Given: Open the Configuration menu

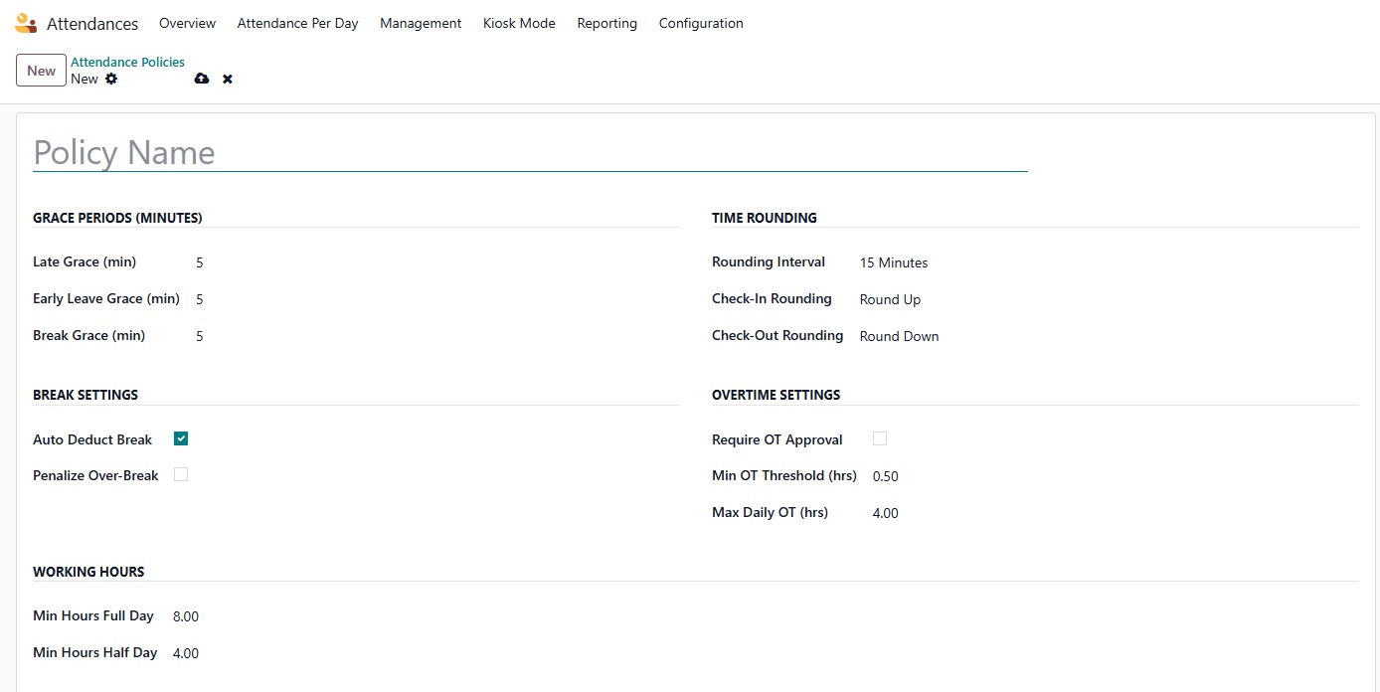Looking at the screenshot, I should pos(701,23).
